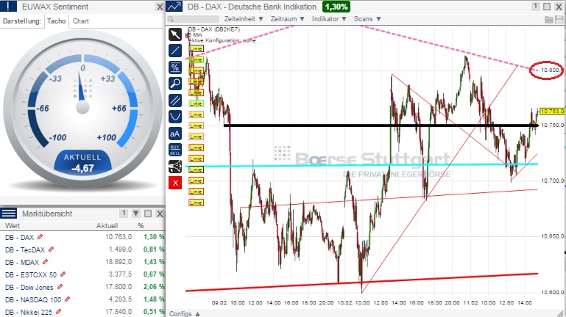Viewport: 566px width, 317px height.
Task: Sort by the % column header
Action: [x=141, y=225]
